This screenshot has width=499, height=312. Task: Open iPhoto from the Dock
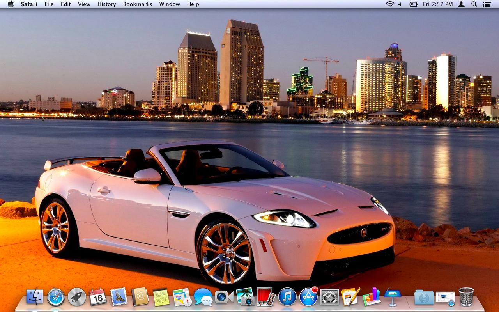tap(245, 297)
